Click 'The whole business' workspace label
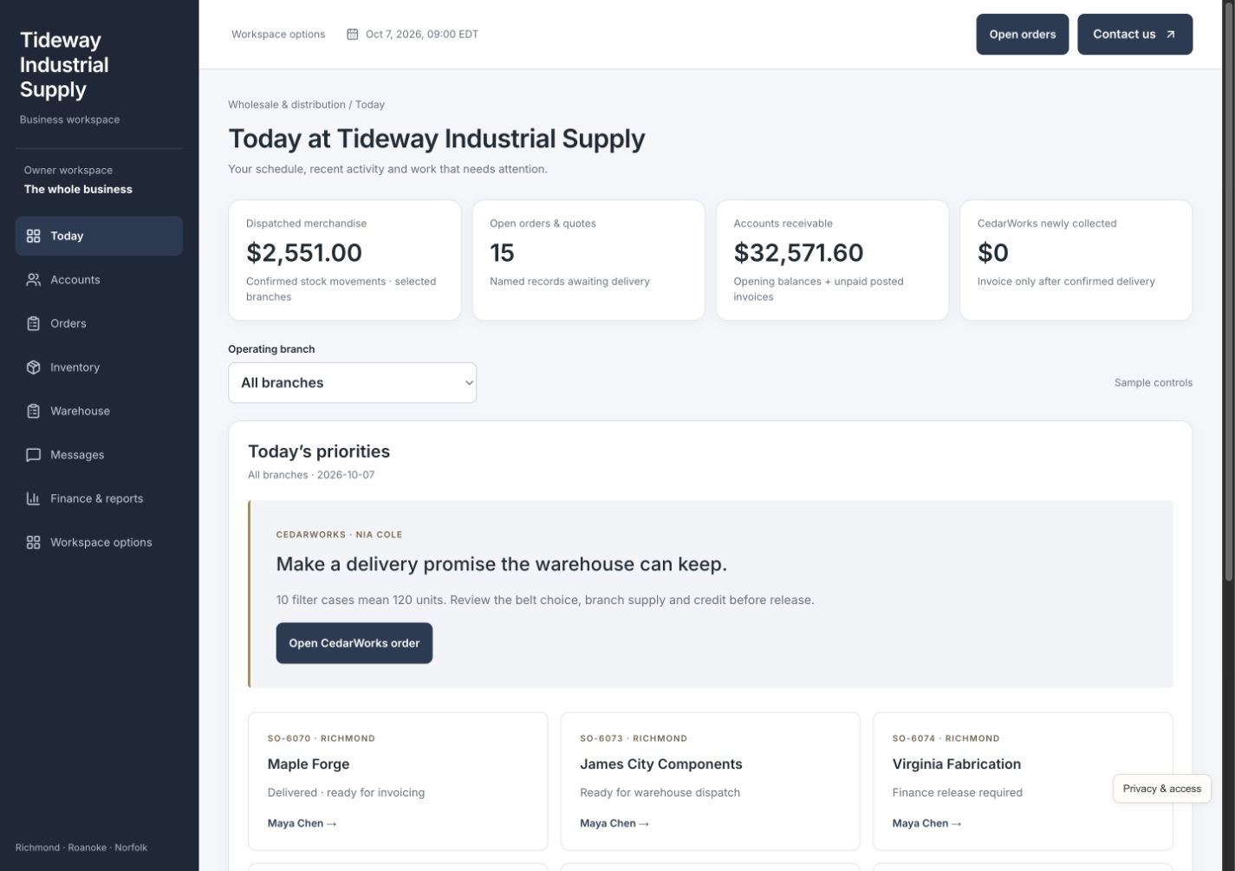Screen dimensions: 1235x871 pos(78,189)
